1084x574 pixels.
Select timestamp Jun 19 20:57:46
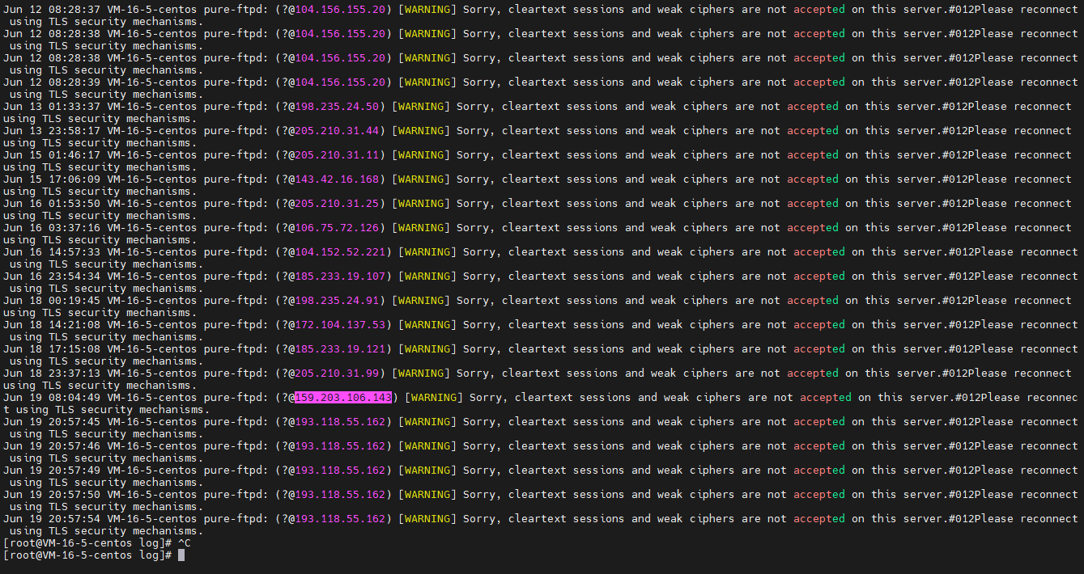[52, 446]
